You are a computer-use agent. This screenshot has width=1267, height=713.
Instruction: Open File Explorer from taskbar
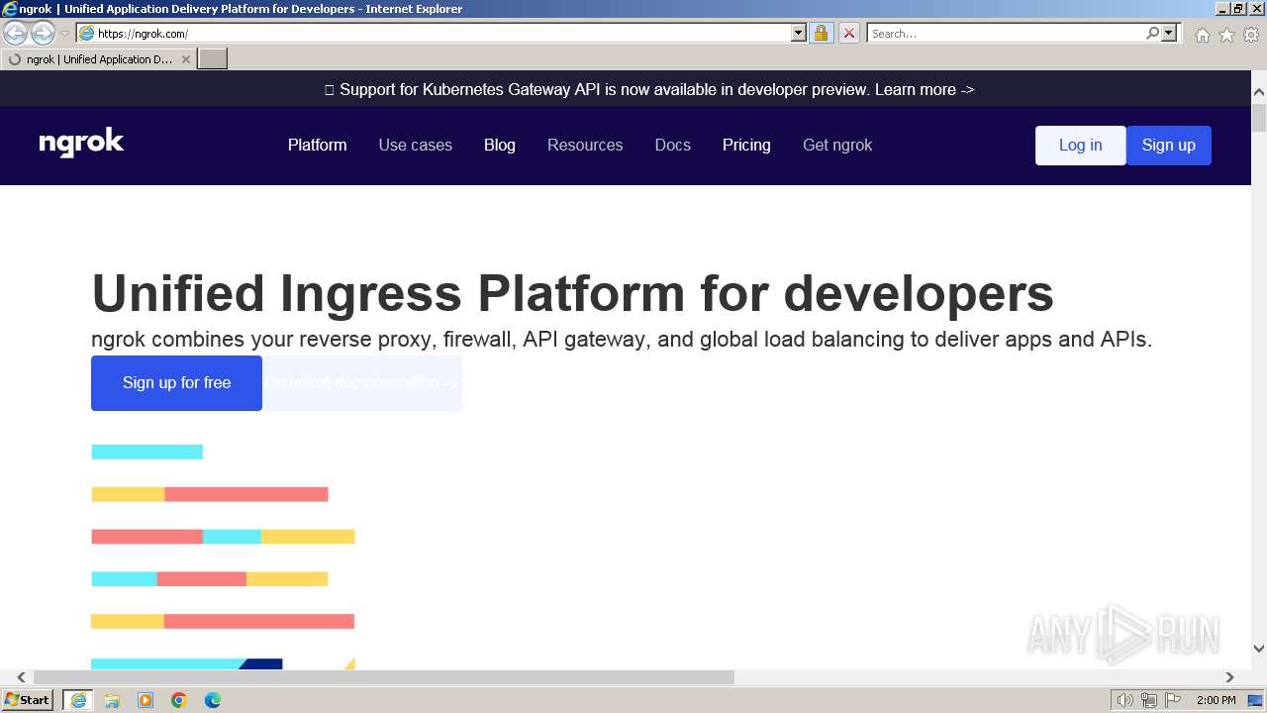pyautogui.click(x=112, y=700)
